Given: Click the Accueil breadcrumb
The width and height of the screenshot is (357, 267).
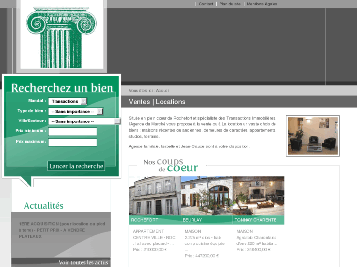Looking at the screenshot, I should click(163, 91).
